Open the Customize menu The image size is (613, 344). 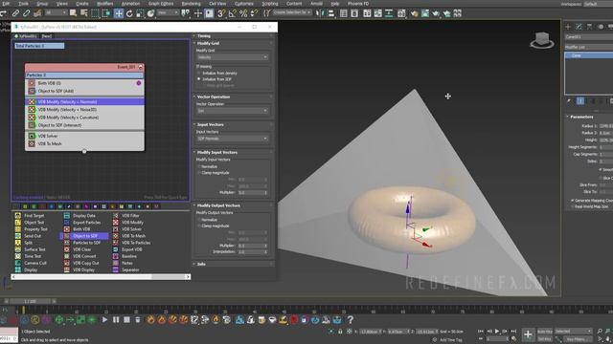tap(243, 4)
